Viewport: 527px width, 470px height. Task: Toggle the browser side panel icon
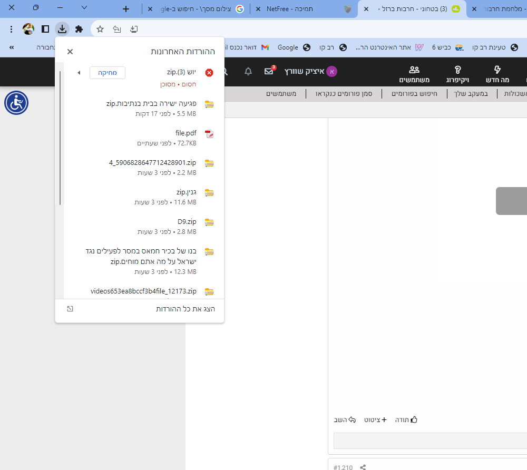coord(45,29)
